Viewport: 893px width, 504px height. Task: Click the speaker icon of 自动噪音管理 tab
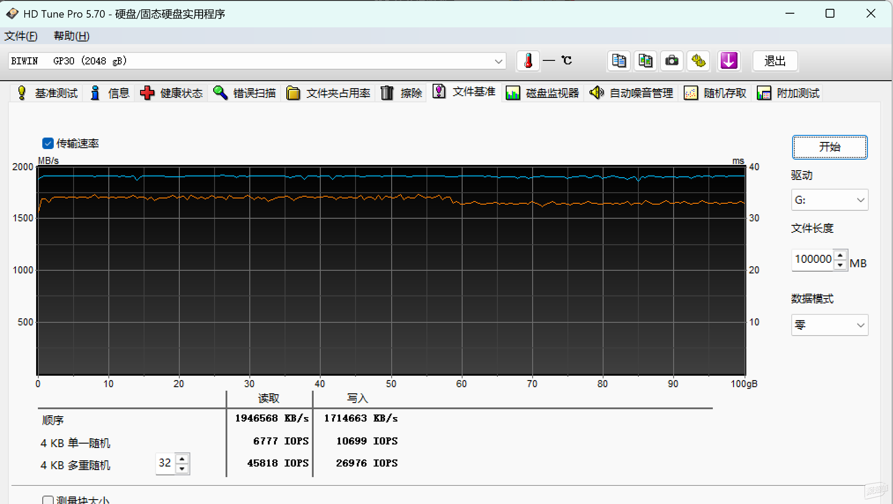pos(597,93)
